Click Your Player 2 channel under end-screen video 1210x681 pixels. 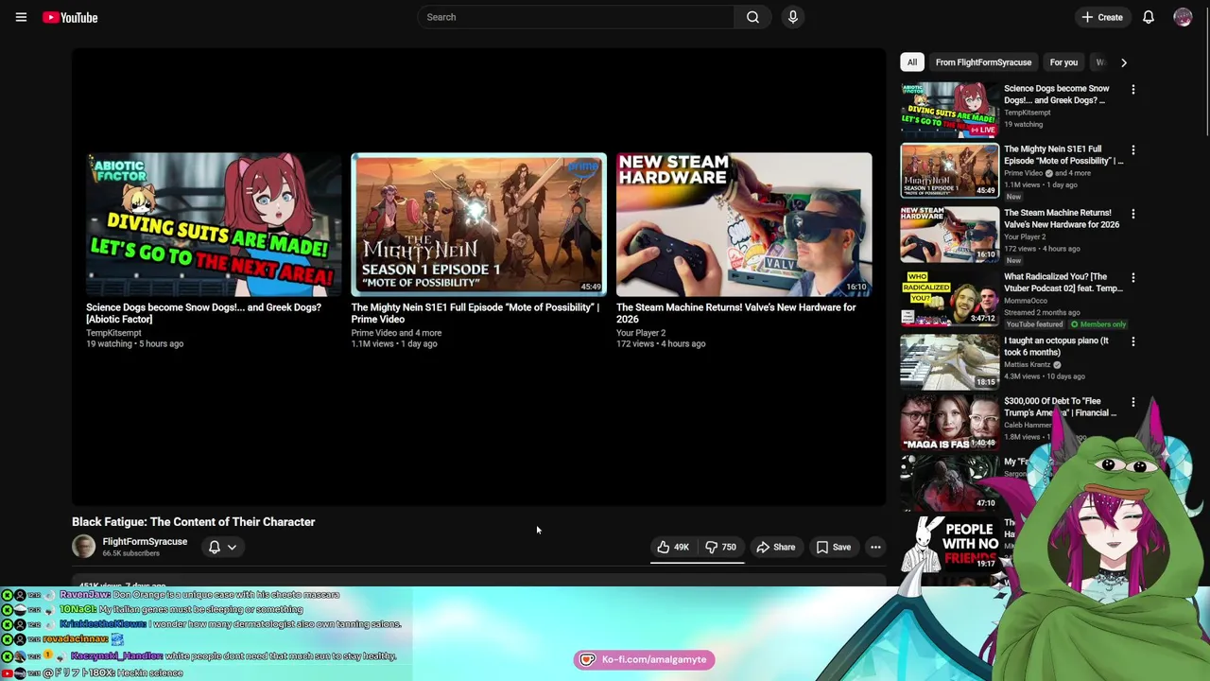tap(641, 333)
